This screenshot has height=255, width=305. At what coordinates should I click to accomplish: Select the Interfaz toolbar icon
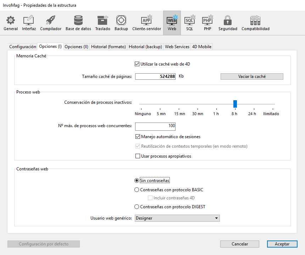[29, 23]
